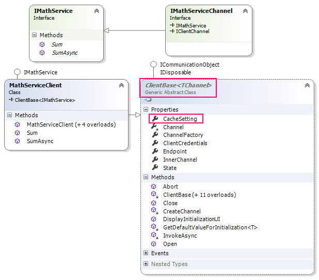Click the method icon beside SumAsync in IMathService
The width and height of the screenshot is (319, 280).
click(42, 53)
